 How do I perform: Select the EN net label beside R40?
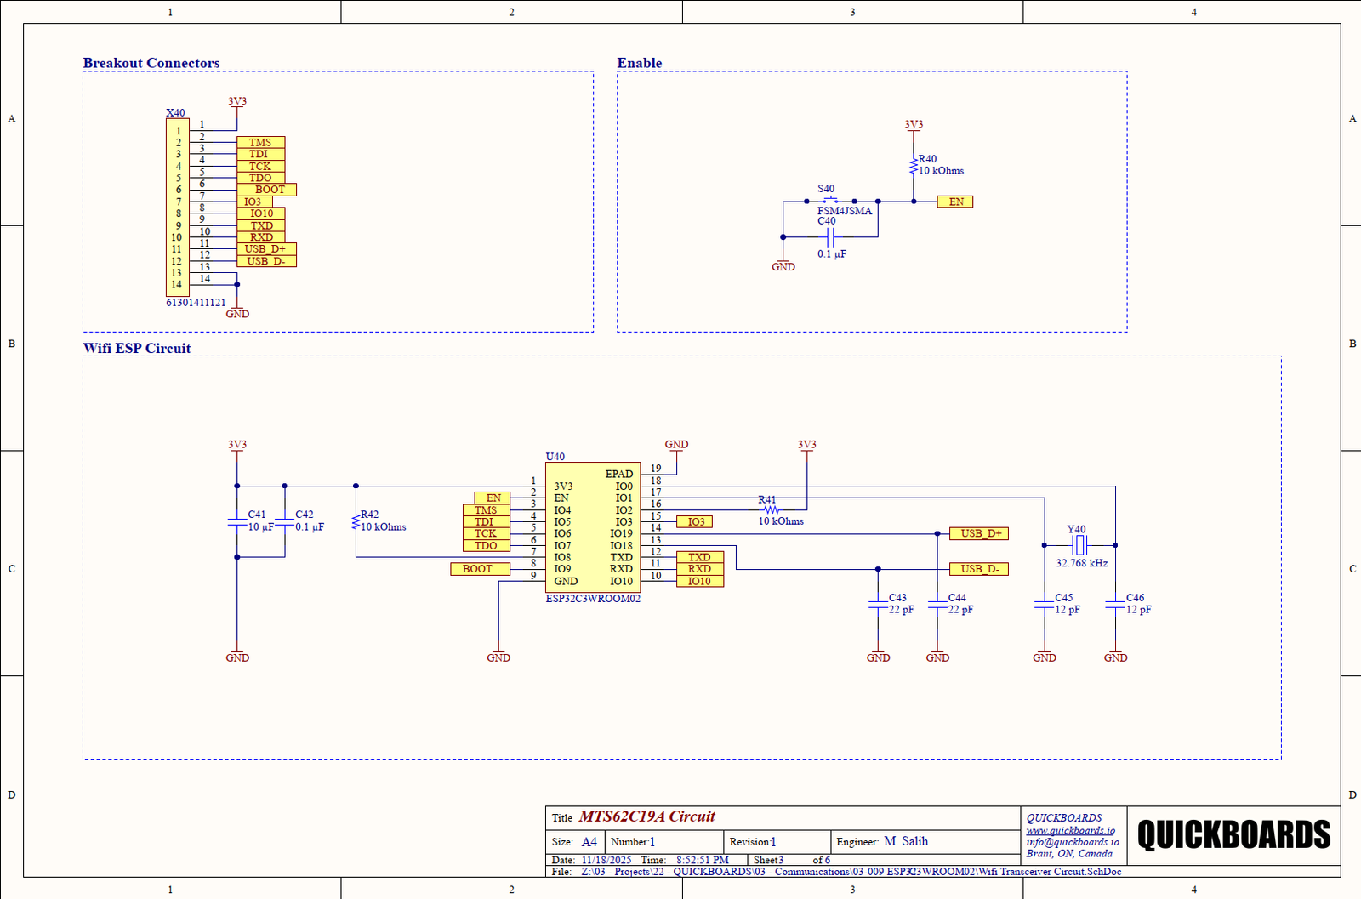(x=955, y=202)
